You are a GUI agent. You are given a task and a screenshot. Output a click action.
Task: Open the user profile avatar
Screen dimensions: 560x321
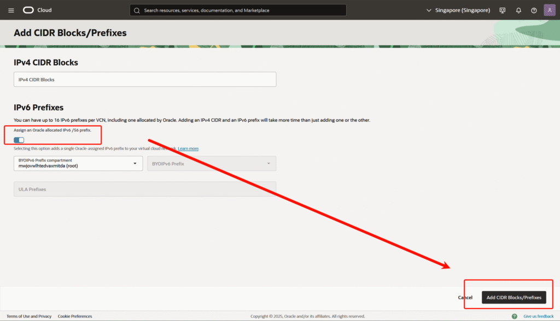pyautogui.click(x=550, y=10)
